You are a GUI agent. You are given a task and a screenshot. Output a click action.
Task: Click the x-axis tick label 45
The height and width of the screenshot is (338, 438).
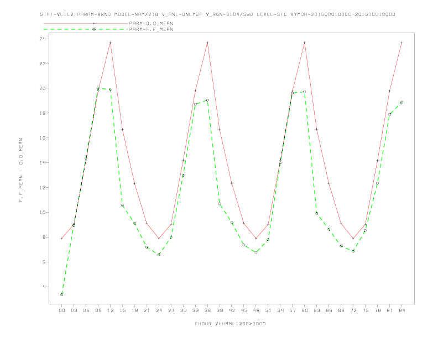[x=244, y=310]
